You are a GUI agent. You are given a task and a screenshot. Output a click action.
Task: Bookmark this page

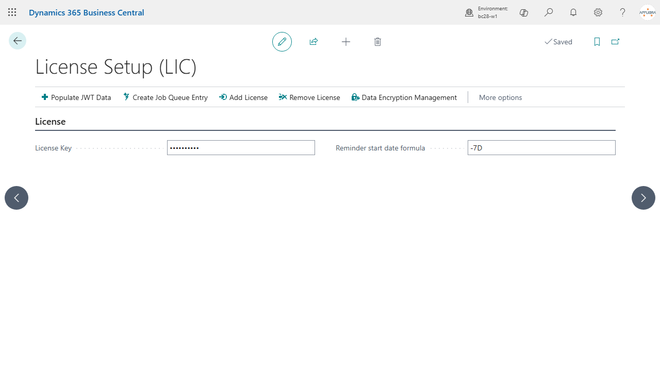point(597,42)
